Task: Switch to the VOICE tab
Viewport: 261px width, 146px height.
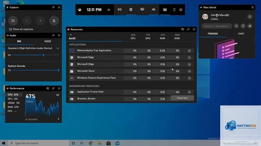Action: coord(48,42)
